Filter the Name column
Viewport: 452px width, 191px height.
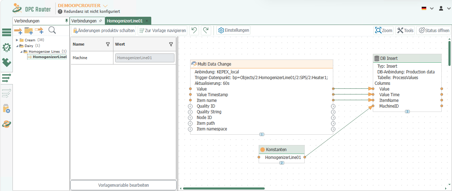tap(108, 45)
